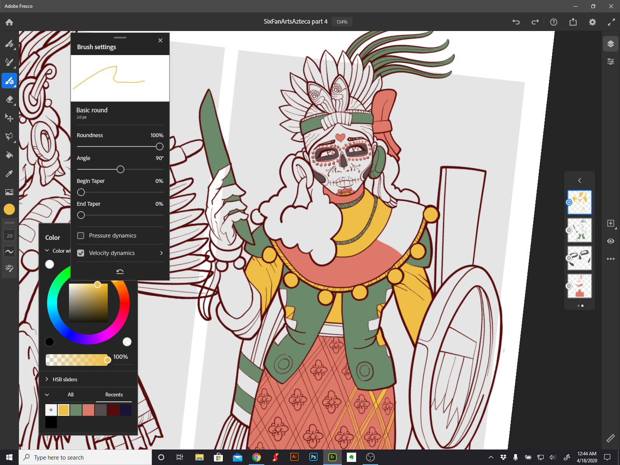The height and width of the screenshot is (465, 620).
Task: Expand Velocity dynamics options arrow
Action: [162, 253]
